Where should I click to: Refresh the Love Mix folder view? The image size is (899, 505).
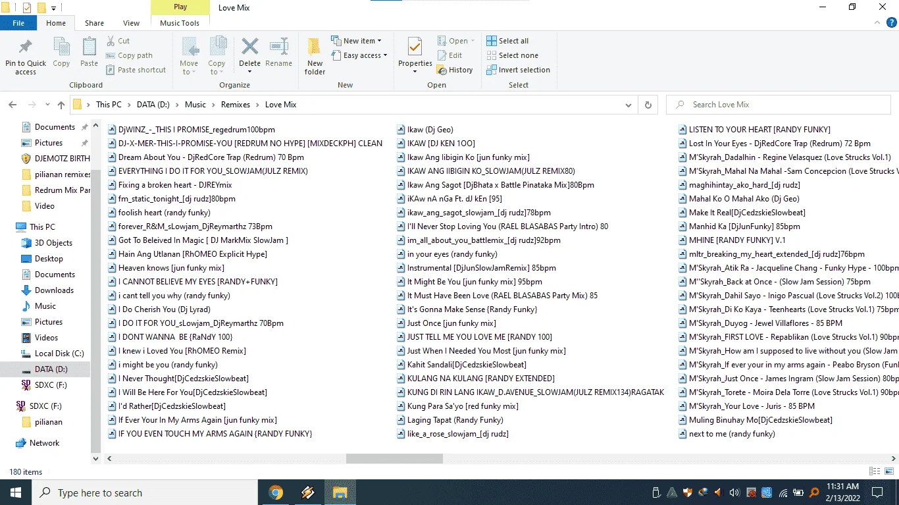pos(648,105)
